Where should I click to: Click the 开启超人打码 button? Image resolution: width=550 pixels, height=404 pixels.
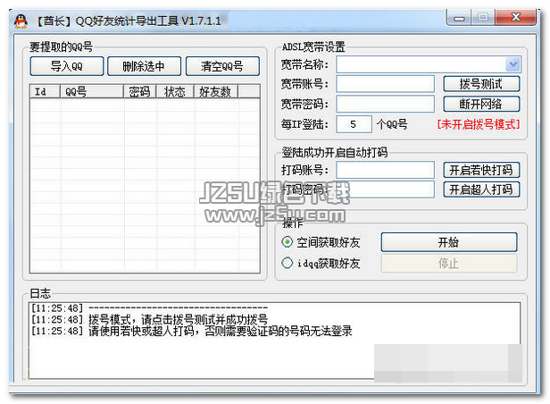tap(481, 189)
